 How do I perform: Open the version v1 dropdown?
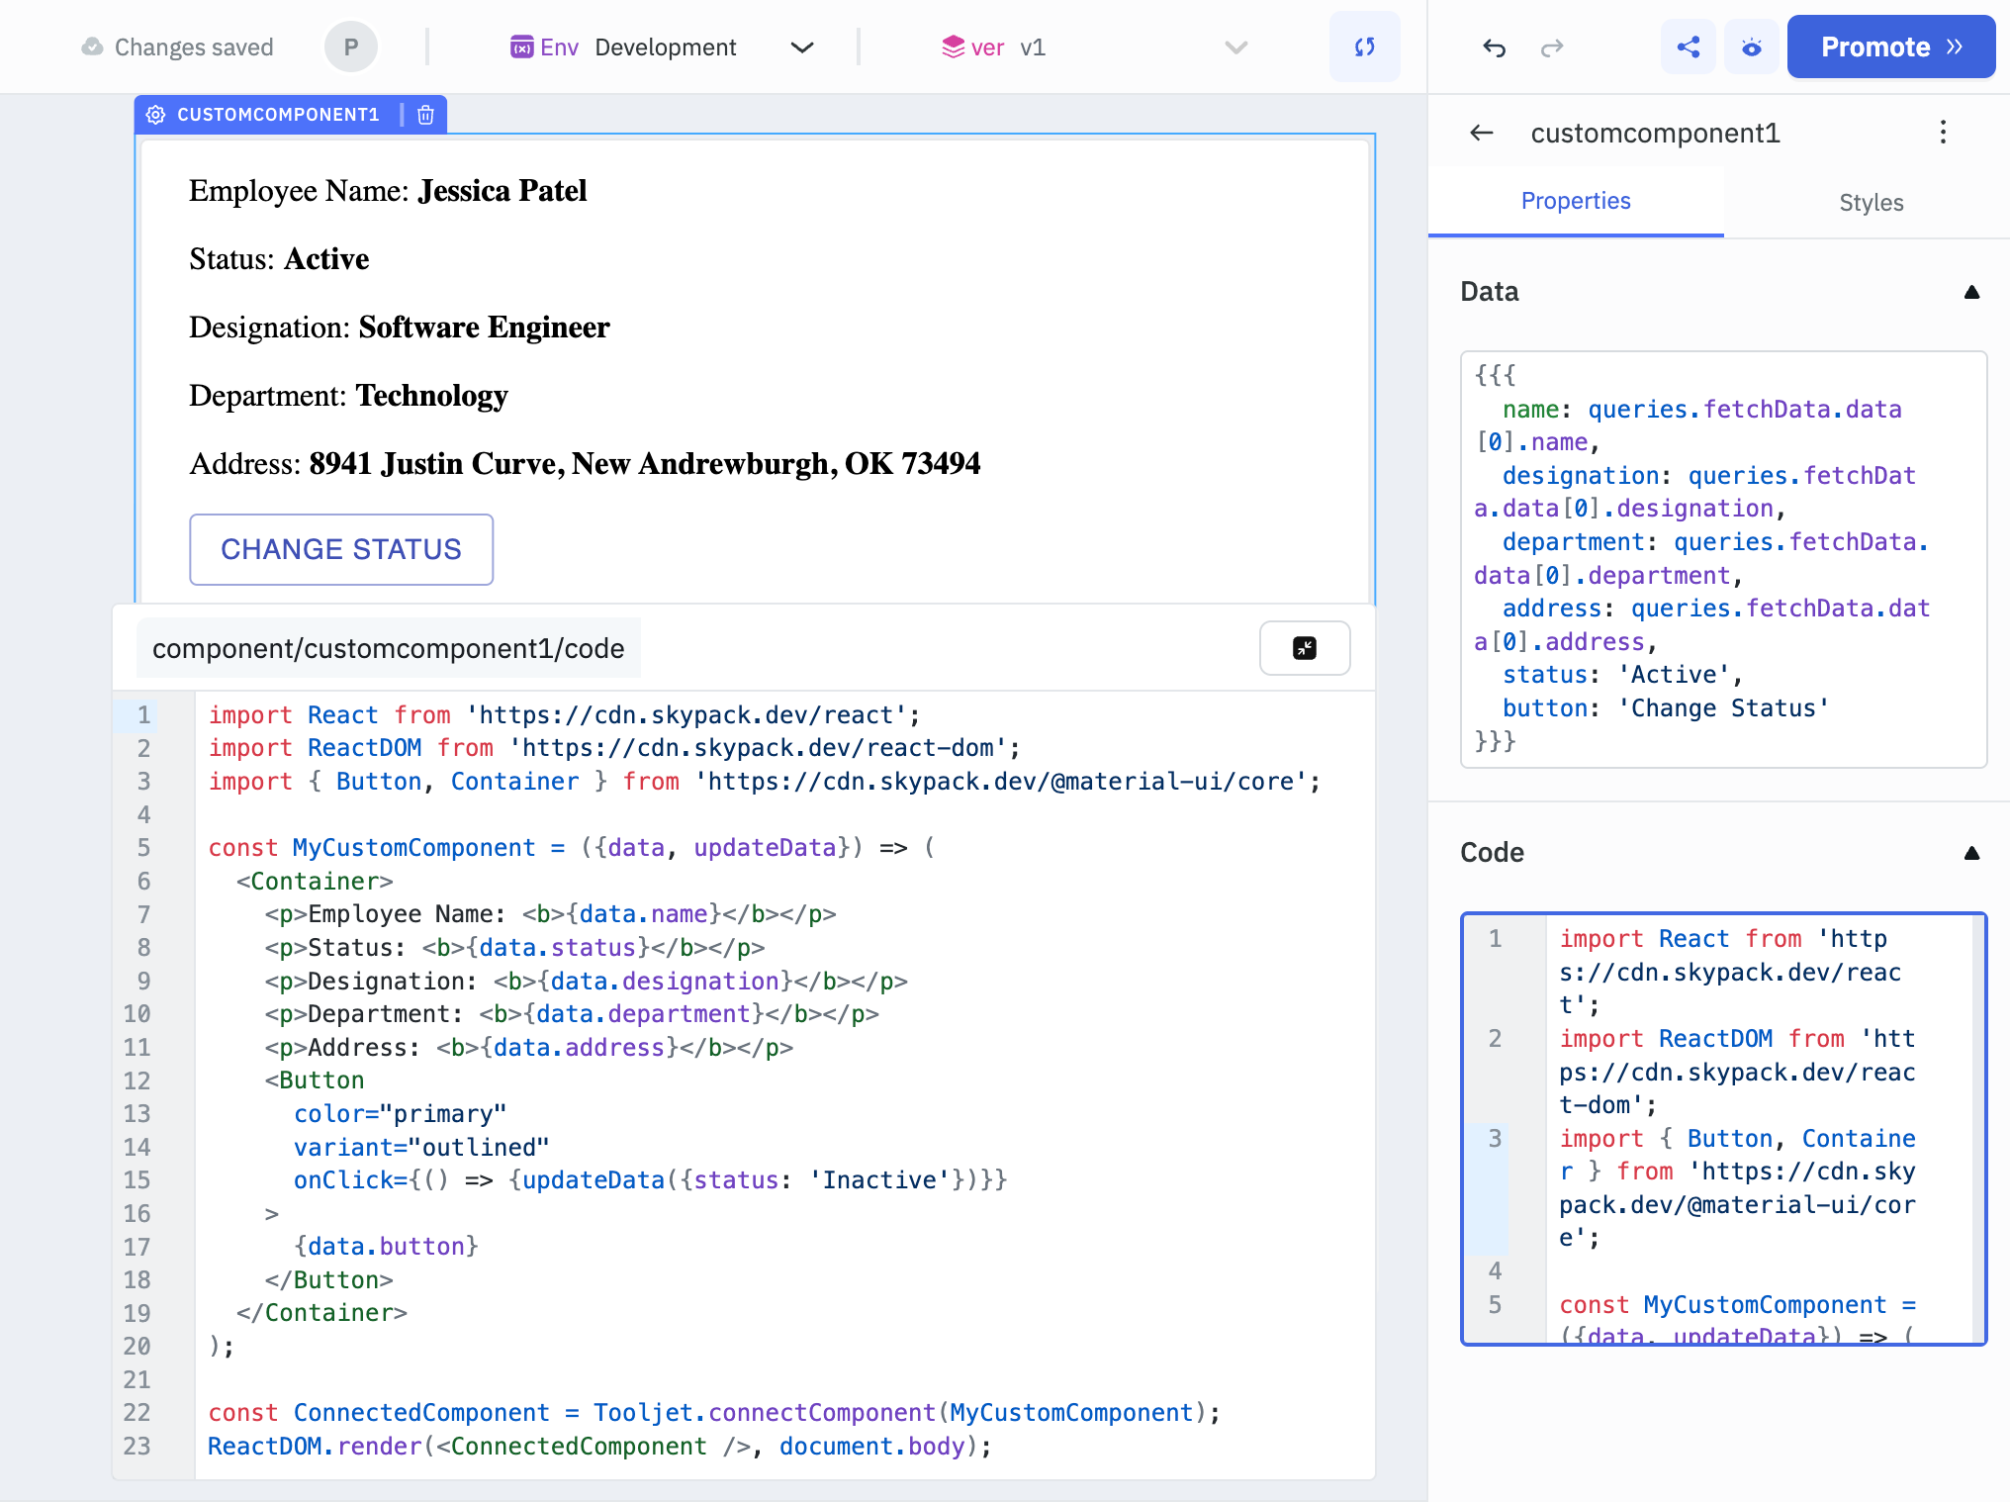click(x=1234, y=47)
